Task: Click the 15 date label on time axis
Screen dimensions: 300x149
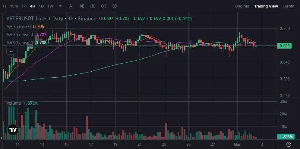Action: 66,144
